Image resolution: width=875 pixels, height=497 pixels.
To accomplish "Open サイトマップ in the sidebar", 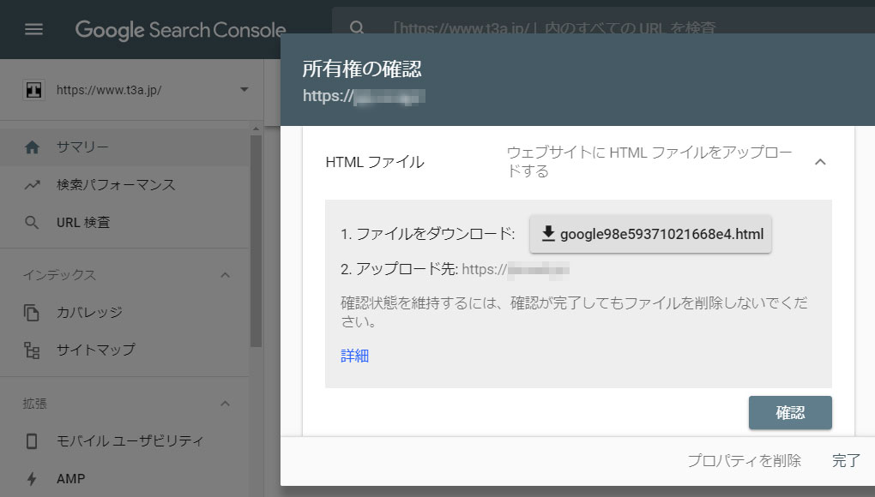I will tap(124, 350).
